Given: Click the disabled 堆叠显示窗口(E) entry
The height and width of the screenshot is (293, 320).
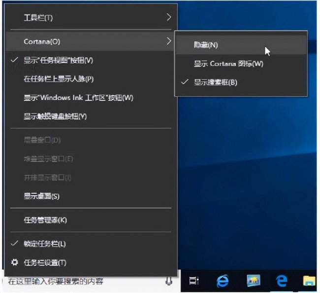Looking at the screenshot, I should (91, 159).
